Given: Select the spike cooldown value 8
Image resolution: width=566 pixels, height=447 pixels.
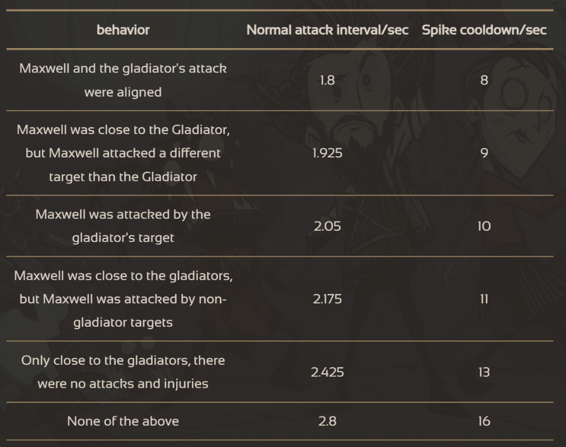Looking at the screenshot, I should point(484,80).
